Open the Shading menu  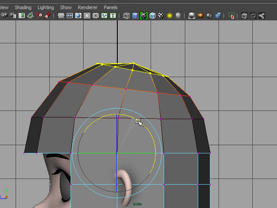pos(23,7)
